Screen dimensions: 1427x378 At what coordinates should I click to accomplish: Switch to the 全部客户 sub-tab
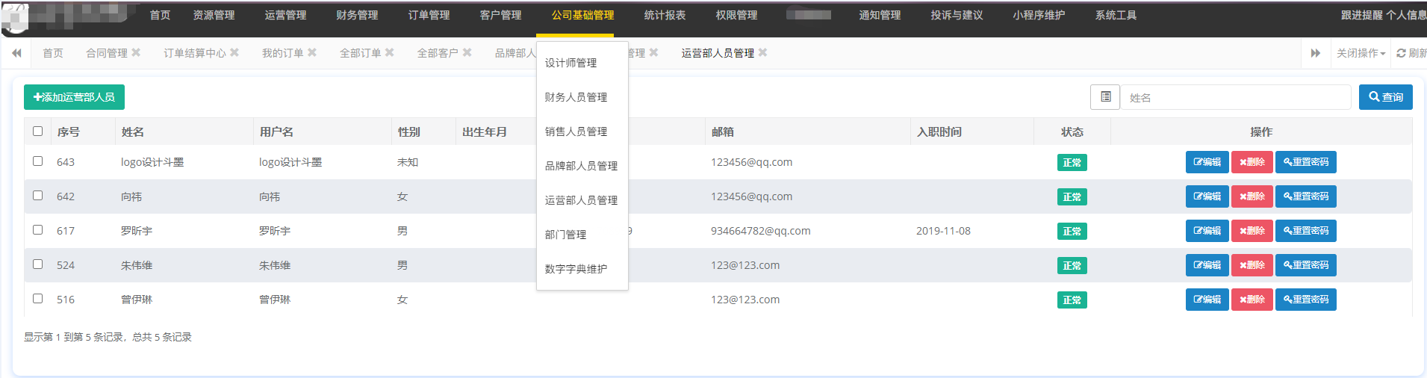(x=438, y=53)
